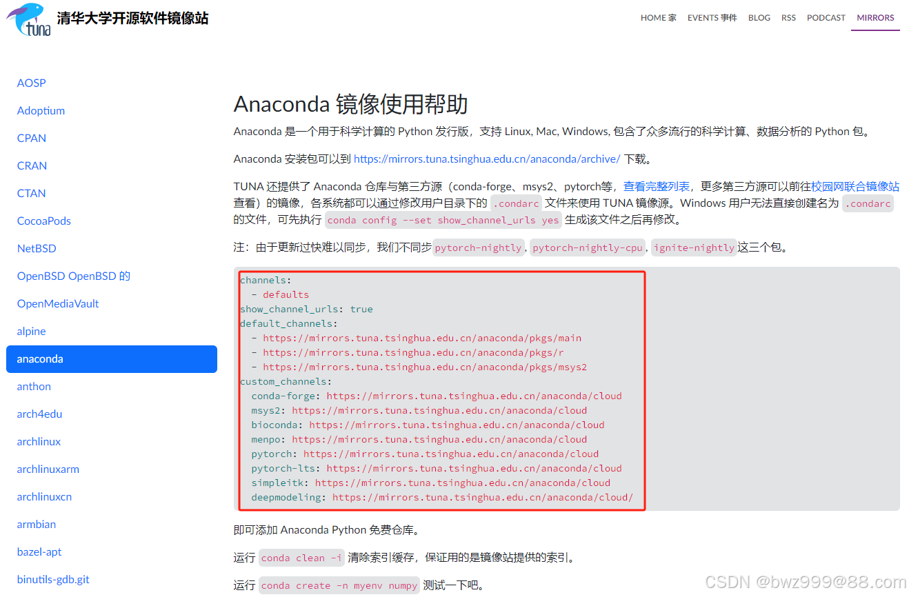The image size is (909, 597).
Task: Open the CRAN mirror page
Action: click(32, 165)
